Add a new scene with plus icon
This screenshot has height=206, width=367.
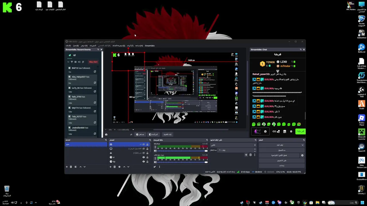(67, 167)
